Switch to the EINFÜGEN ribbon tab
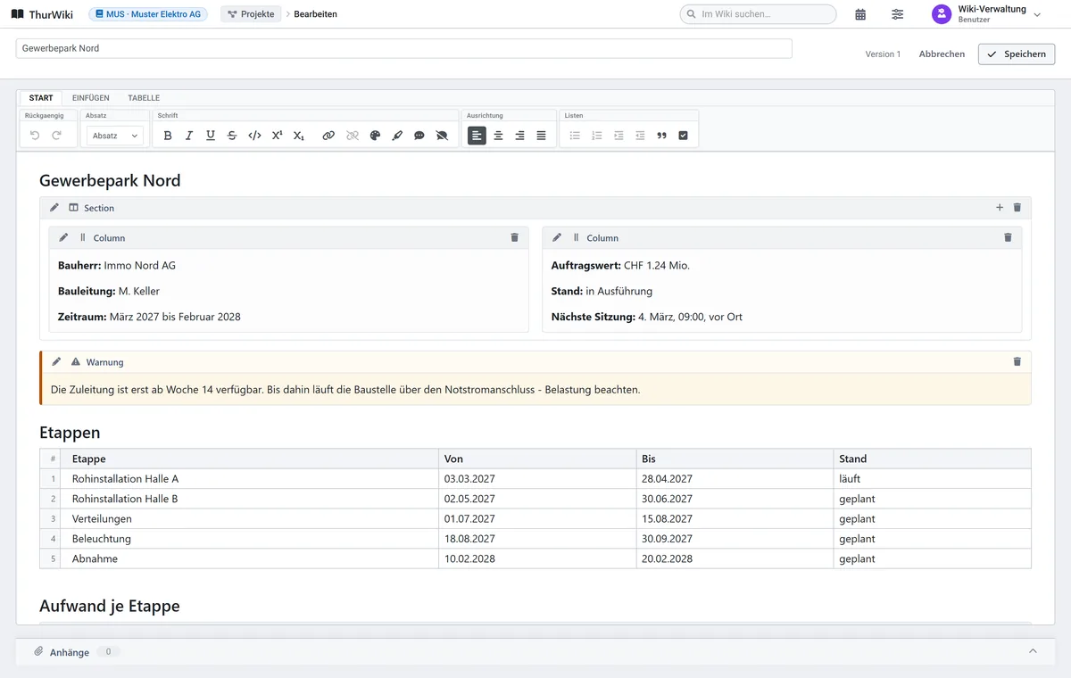1071x678 pixels. coord(91,98)
